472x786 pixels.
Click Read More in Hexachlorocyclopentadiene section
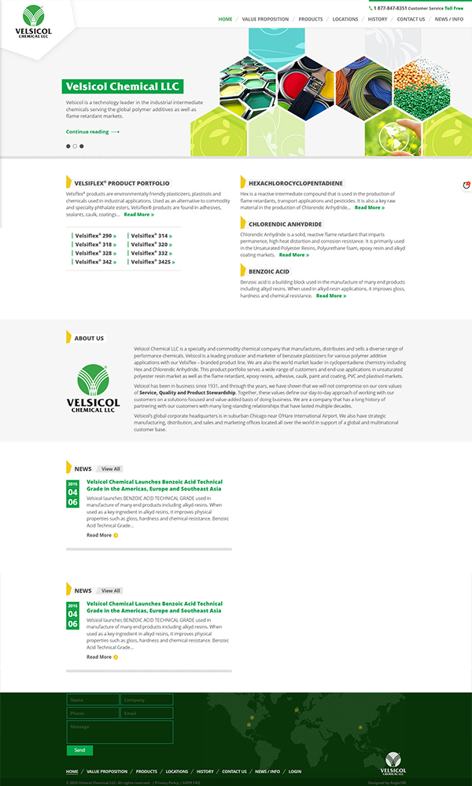coord(370,207)
